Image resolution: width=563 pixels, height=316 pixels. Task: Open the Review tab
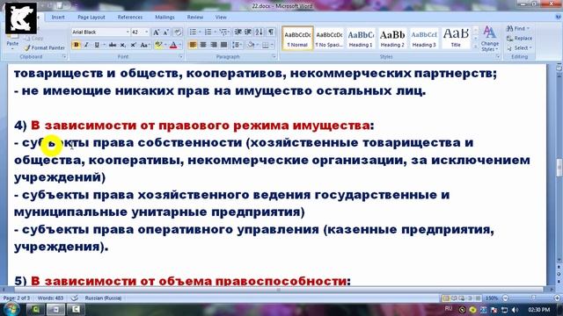click(195, 18)
